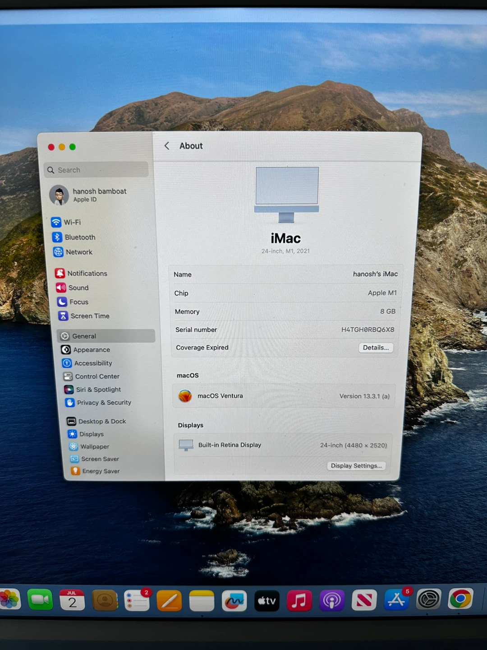
Task: Click Version 13.3.1 (a) text
Action: (364, 396)
